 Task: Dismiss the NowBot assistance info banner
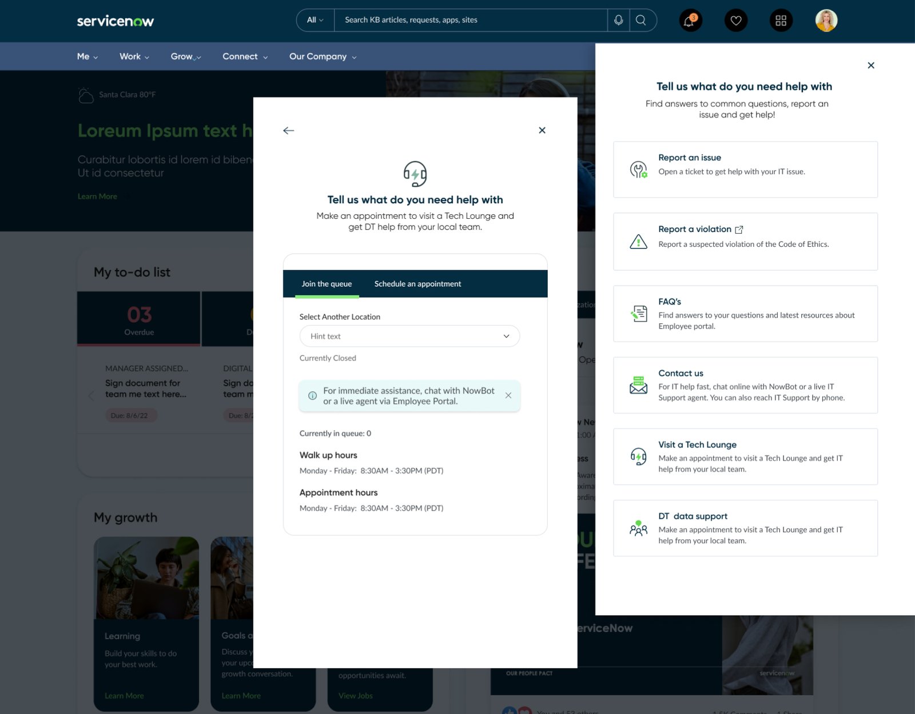pyautogui.click(x=508, y=395)
